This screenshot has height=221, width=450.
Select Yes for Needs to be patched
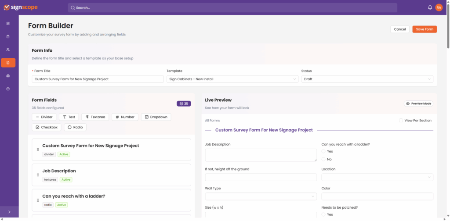(323, 214)
